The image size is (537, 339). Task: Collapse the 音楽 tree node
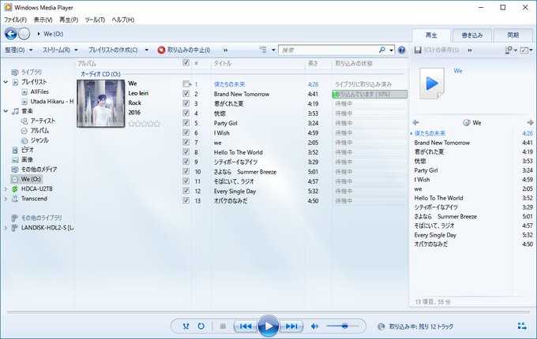coord(6,111)
